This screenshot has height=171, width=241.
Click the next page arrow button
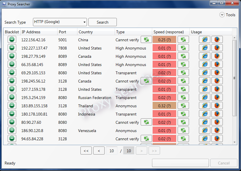(x=142, y=151)
